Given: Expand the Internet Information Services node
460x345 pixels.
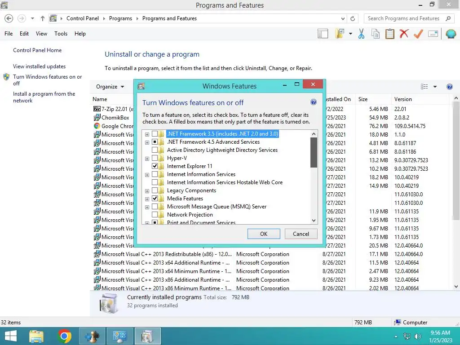Looking at the screenshot, I should [147, 175].
